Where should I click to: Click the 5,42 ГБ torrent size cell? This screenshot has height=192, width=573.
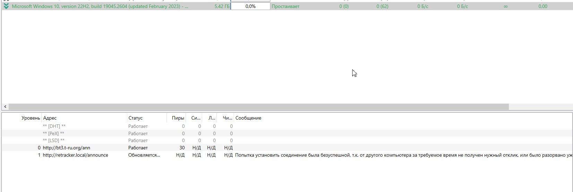(x=222, y=6)
